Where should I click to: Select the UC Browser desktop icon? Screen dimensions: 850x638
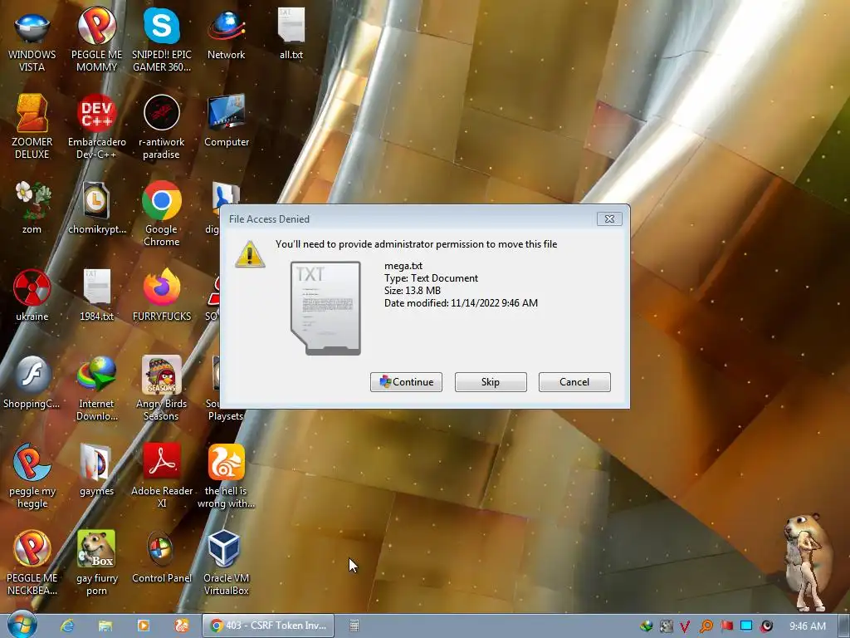pos(226,476)
